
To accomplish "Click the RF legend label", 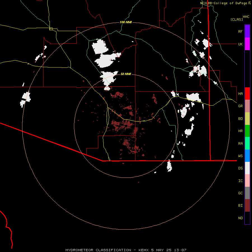I will click(240, 31).
